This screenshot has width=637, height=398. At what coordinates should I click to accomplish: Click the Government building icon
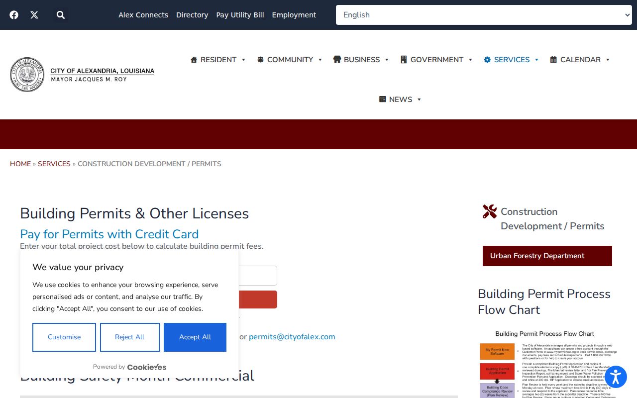[x=404, y=60]
